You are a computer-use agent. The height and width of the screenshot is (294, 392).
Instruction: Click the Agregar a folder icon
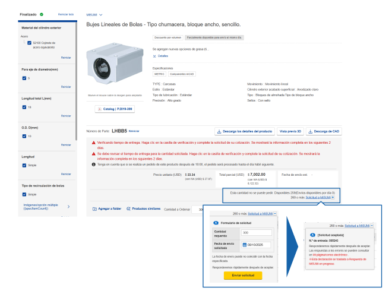(94, 208)
